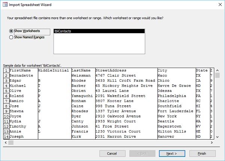
Task: Click the FirstName header cell
Action: 20,70
